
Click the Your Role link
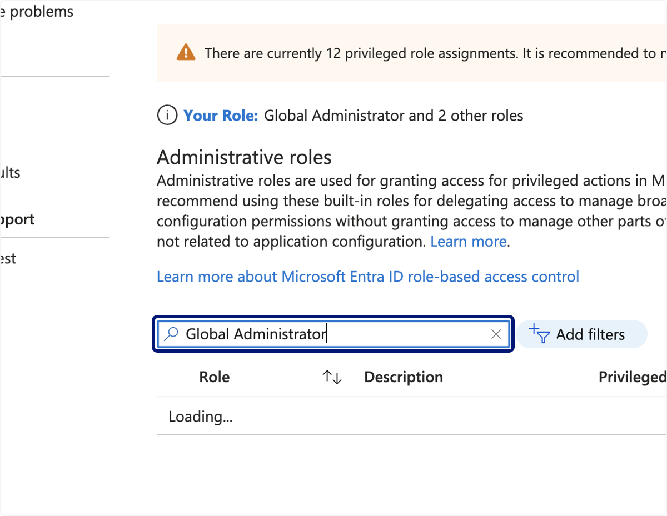[221, 116]
